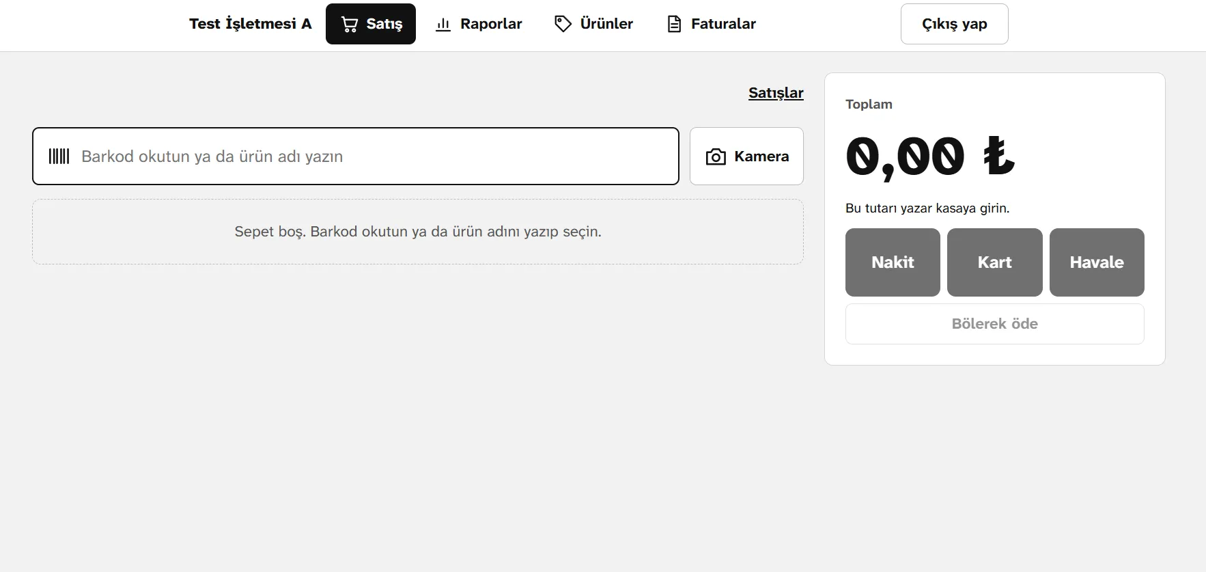Switch to the Ürünler tab
1206x572 pixels.
coord(593,24)
